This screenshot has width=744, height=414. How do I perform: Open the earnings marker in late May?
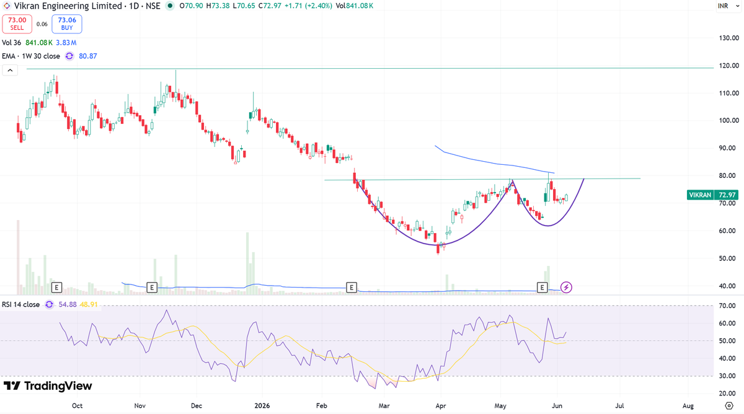click(542, 287)
